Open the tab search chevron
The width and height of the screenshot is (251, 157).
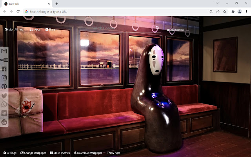[x=217, y=3]
